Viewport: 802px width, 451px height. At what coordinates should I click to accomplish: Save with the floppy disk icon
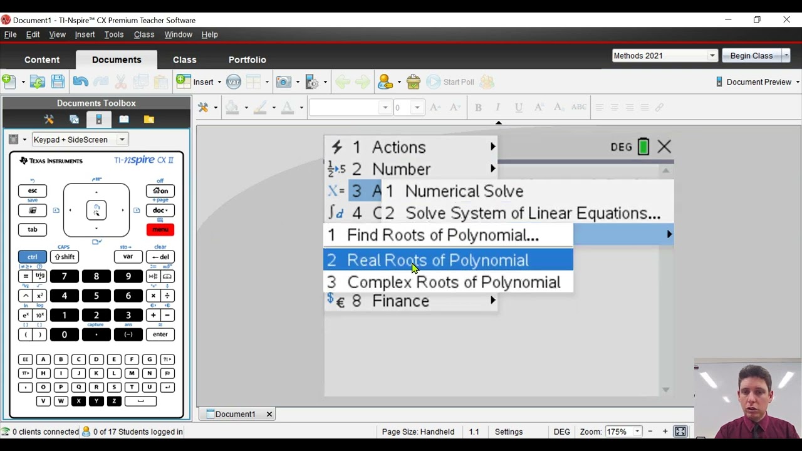58,82
